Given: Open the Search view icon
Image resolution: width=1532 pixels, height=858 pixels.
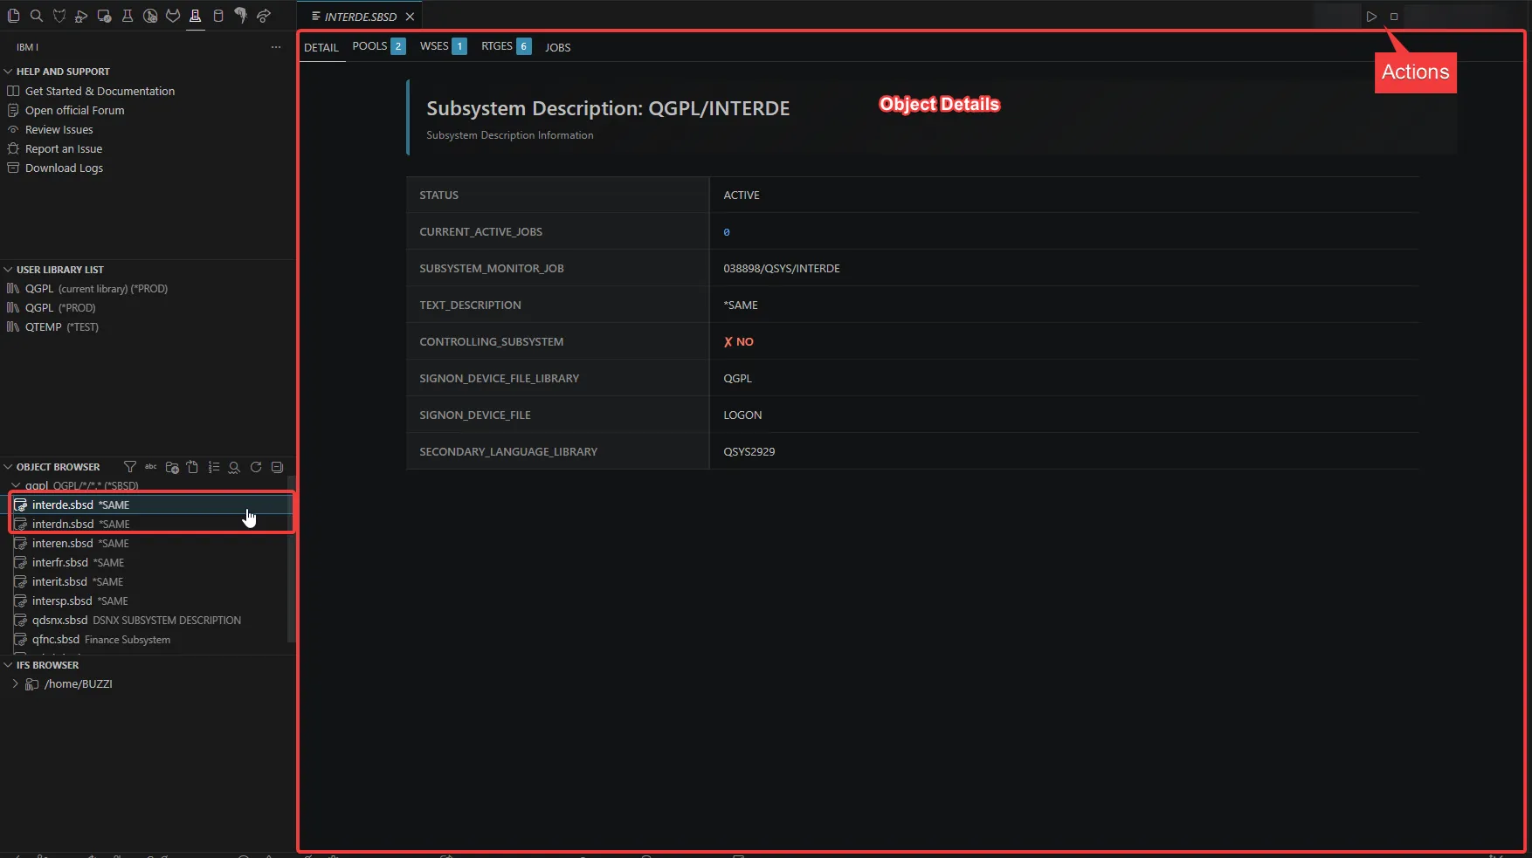Looking at the screenshot, I should tap(37, 16).
